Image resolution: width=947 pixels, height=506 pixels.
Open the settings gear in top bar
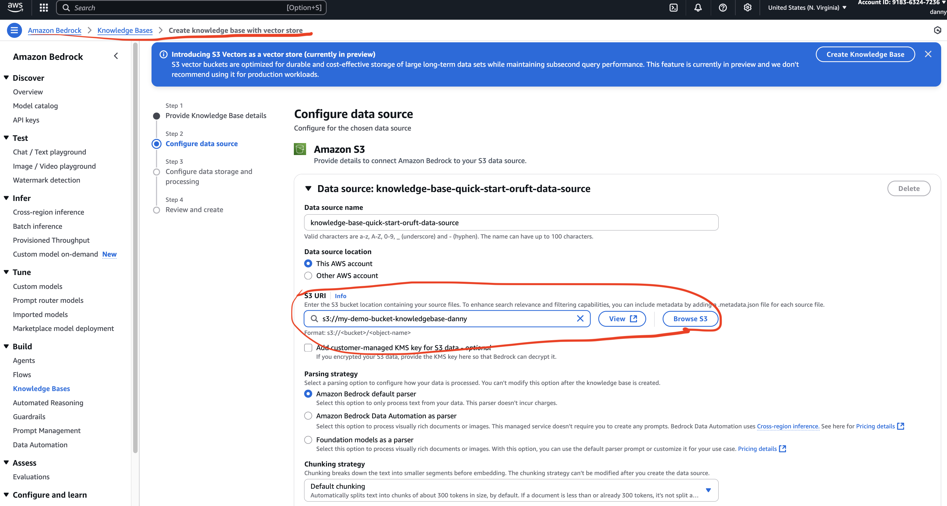747,8
